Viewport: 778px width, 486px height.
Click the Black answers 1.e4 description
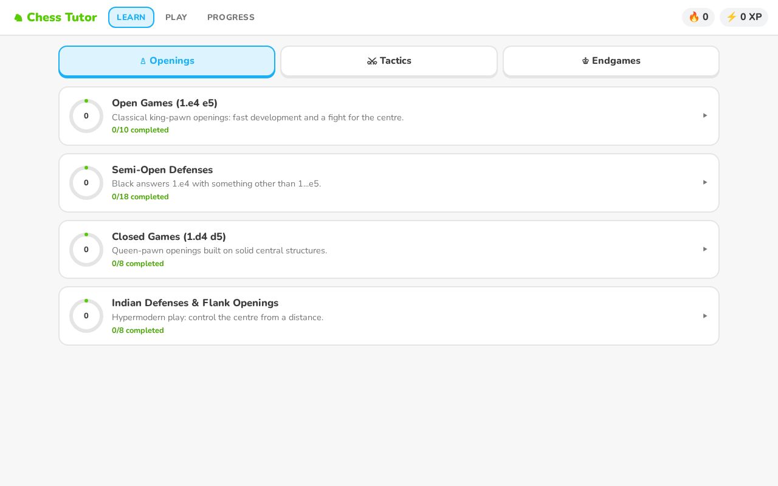(216, 183)
